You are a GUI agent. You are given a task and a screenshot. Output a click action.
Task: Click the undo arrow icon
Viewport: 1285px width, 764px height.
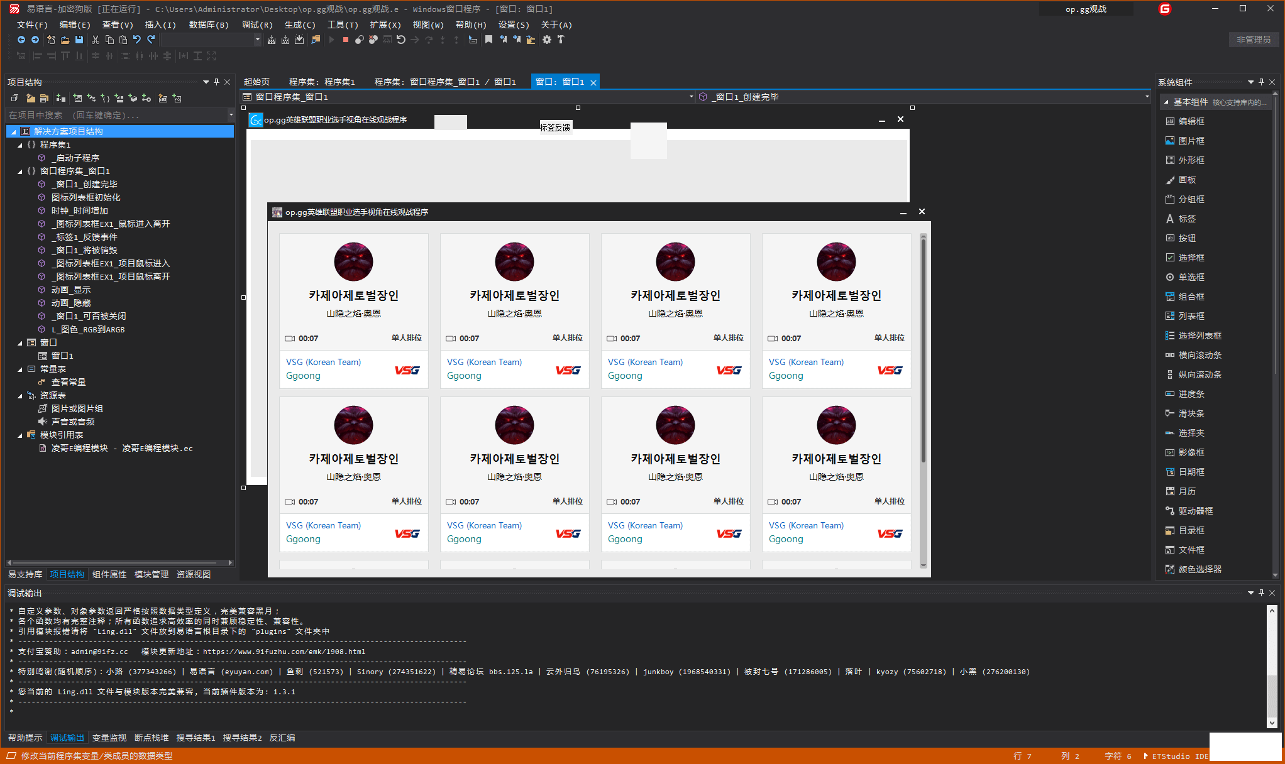[137, 40]
